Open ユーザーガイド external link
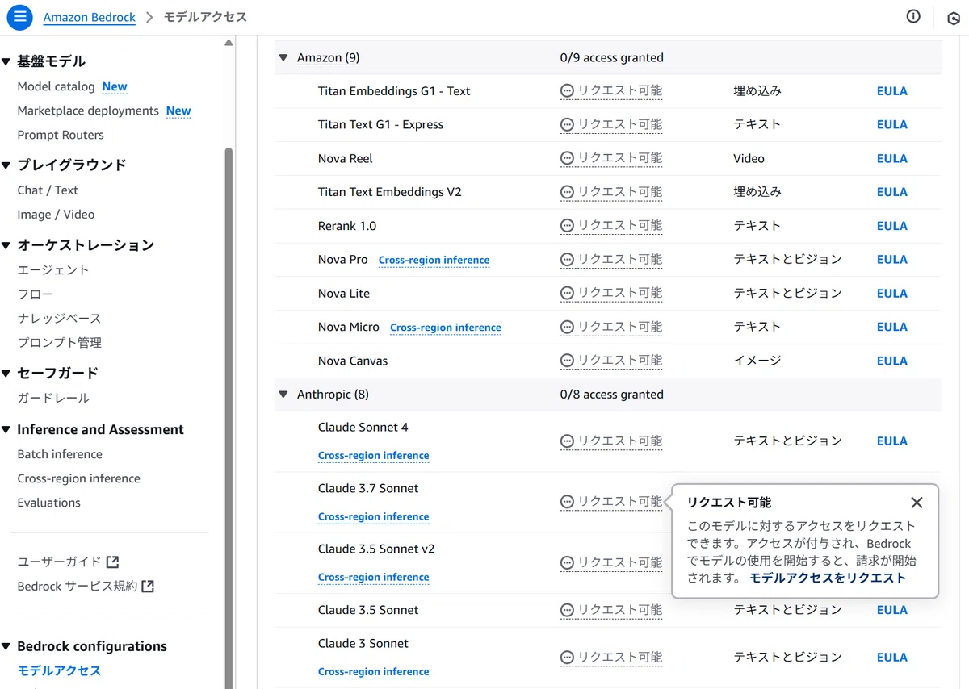 (x=68, y=562)
